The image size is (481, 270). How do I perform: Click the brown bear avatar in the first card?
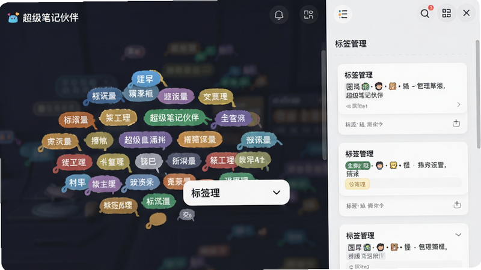point(393,86)
